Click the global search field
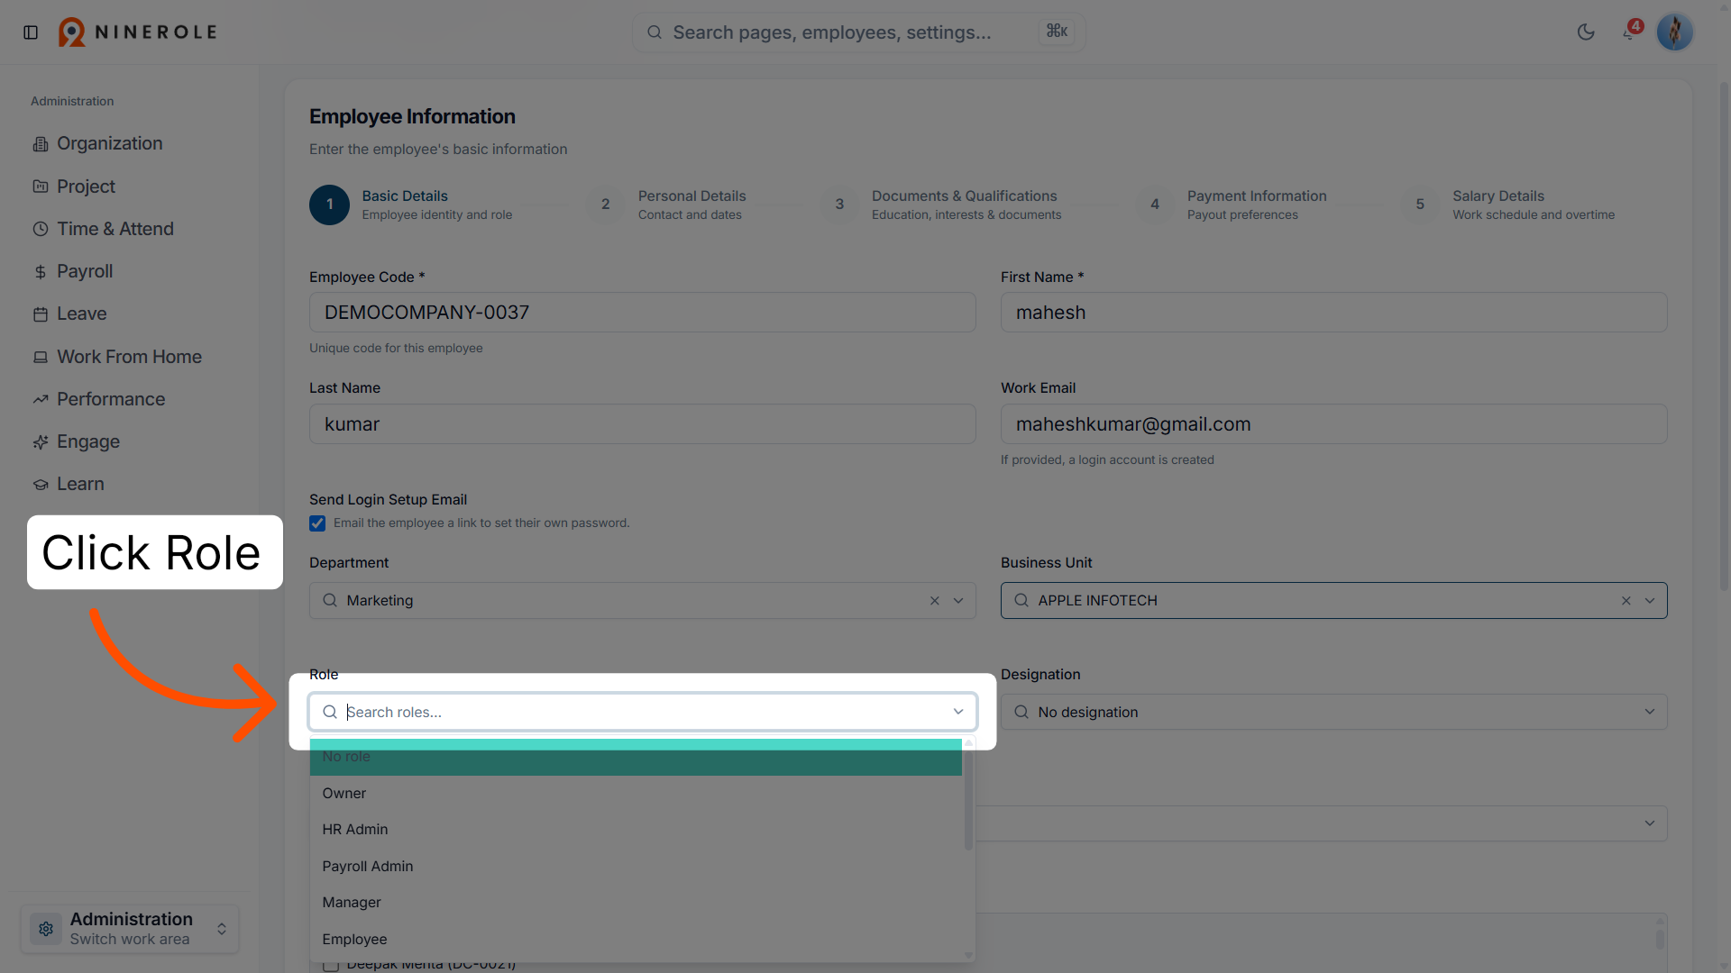 [x=858, y=32]
